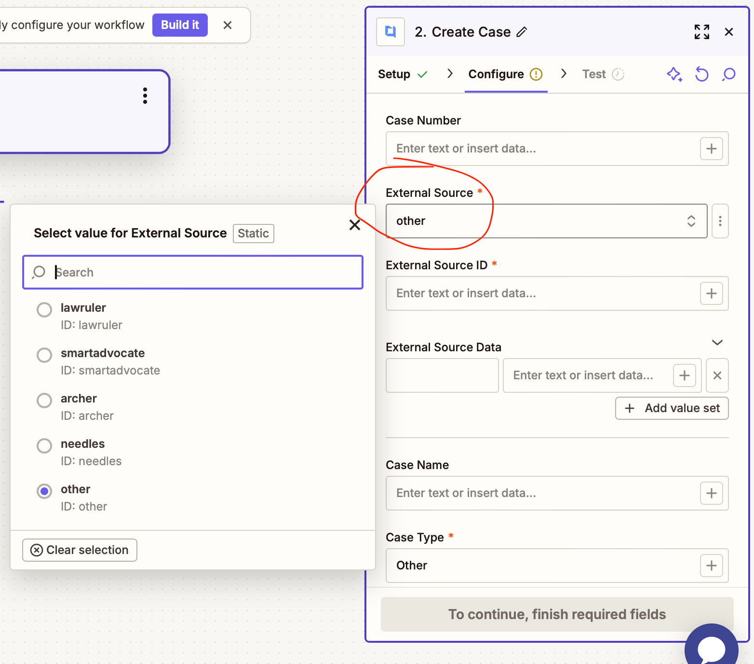Viewport: 754px width, 664px height.
Task: Select the lawruler radio button
Action: (x=44, y=309)
